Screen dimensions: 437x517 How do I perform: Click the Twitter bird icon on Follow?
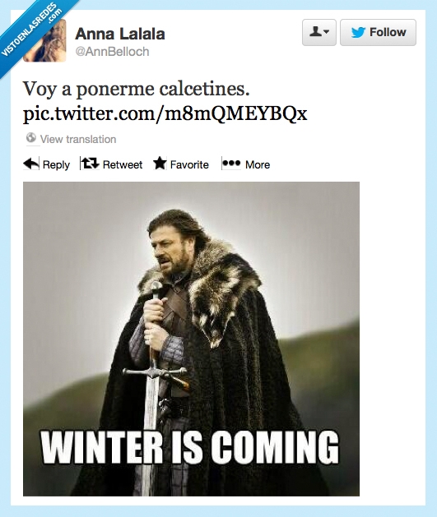[358, 32]
